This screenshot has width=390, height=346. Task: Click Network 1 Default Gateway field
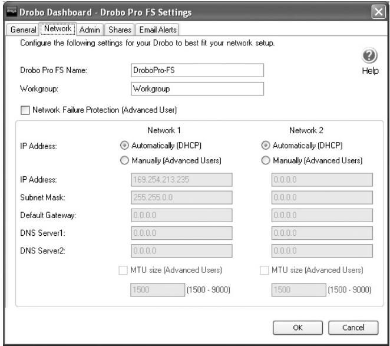181,215
